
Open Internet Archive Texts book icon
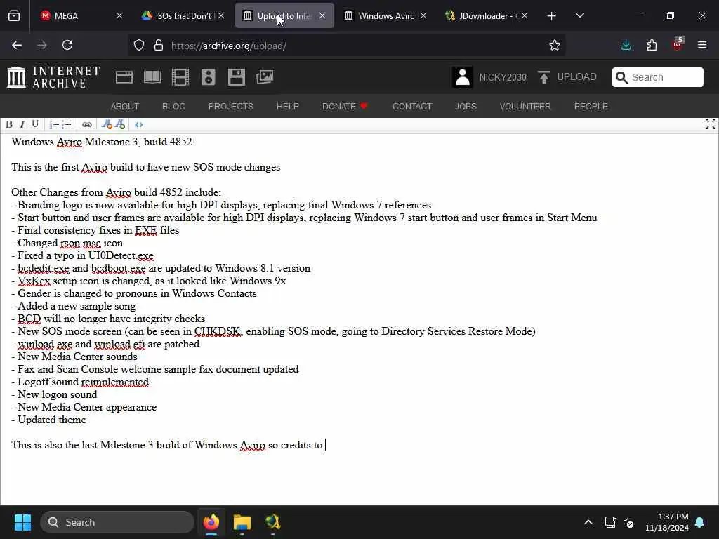click(x=152, y=77)
